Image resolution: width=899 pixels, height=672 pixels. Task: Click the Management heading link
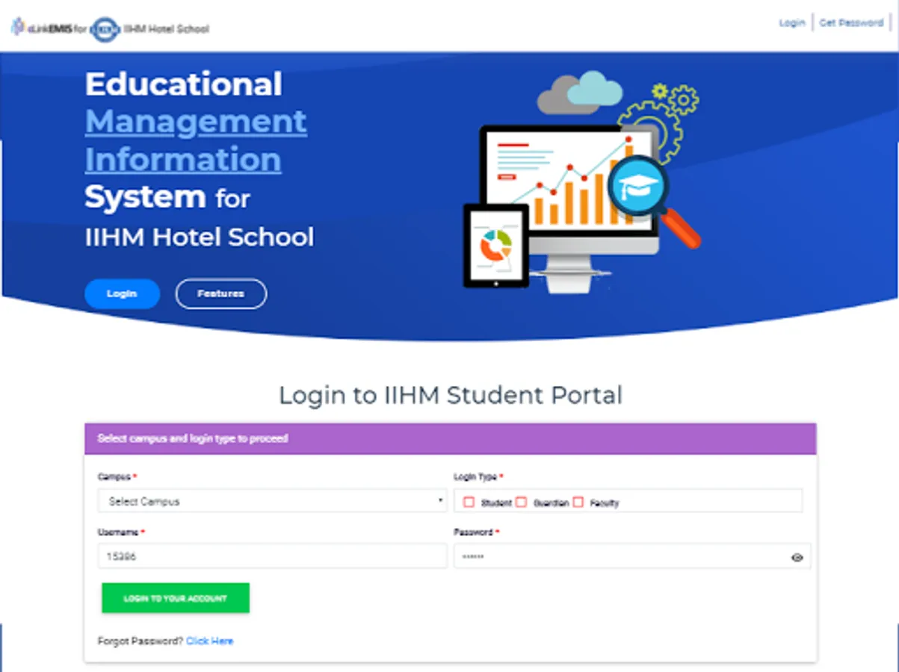tap(196, 121)
